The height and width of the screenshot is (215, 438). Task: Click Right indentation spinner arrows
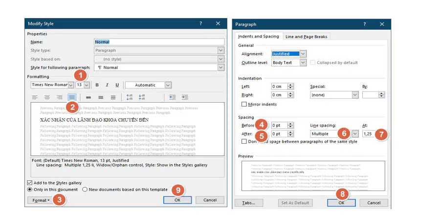(x=291, y=95)
